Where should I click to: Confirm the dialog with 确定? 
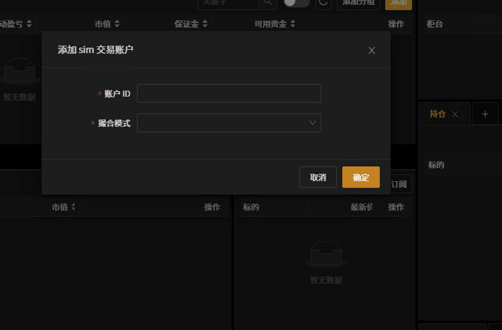point(361,177)
